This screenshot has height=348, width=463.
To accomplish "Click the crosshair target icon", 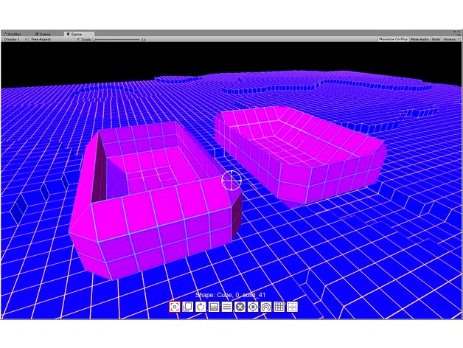I will click(x=253, y=307).
